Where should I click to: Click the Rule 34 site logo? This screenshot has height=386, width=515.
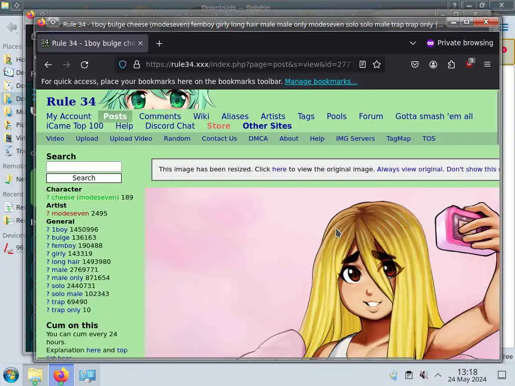point(71,102)
